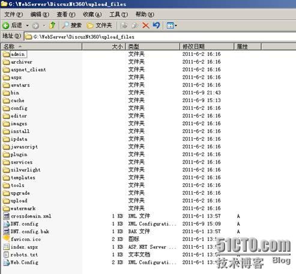Click the Move To toolbar icon

pyautogui.click(x=124, y=25)
